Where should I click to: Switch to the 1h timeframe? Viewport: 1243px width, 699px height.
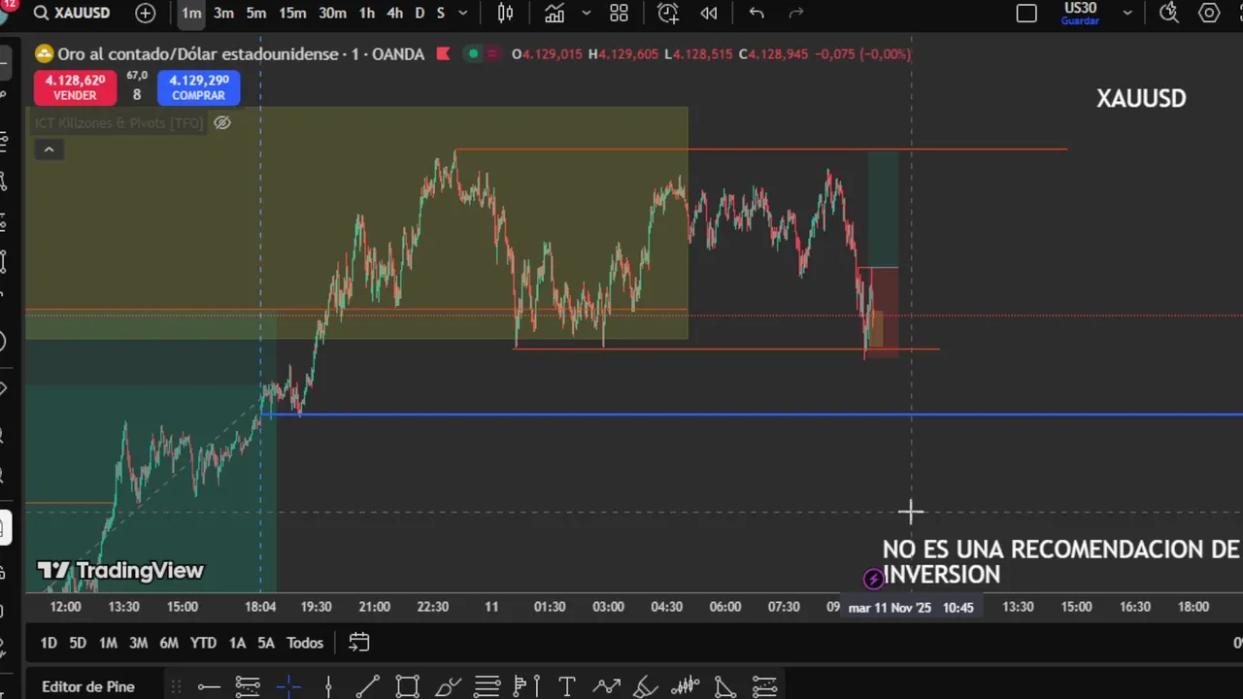[x=367, y=13]
